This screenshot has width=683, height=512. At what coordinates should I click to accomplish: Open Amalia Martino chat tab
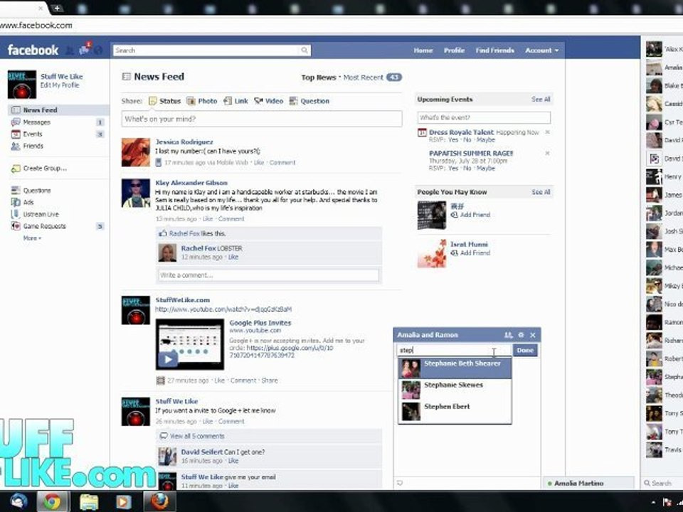tap(588, 484)
